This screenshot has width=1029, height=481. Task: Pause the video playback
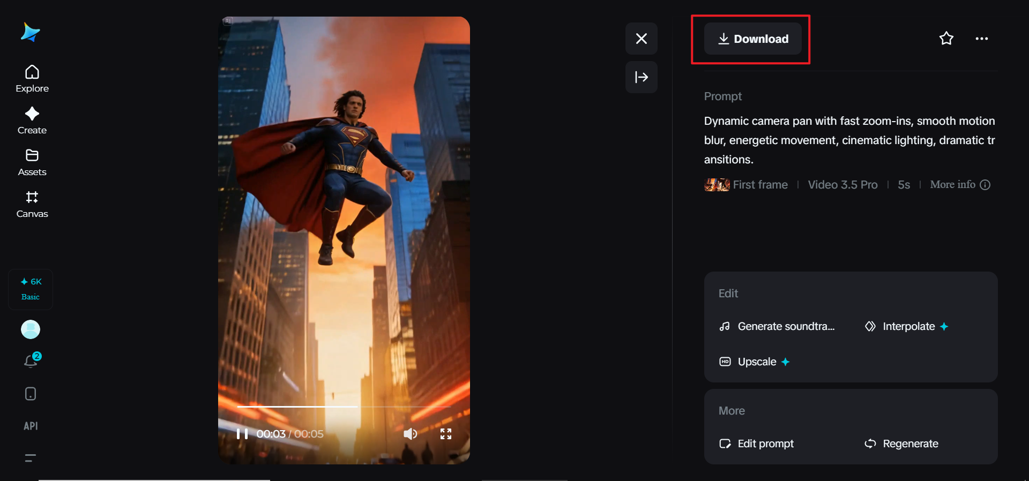[242, 434]
